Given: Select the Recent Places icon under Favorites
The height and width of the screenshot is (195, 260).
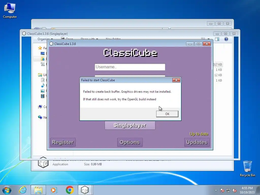Looking at the screenshot, I should point(43,64).
